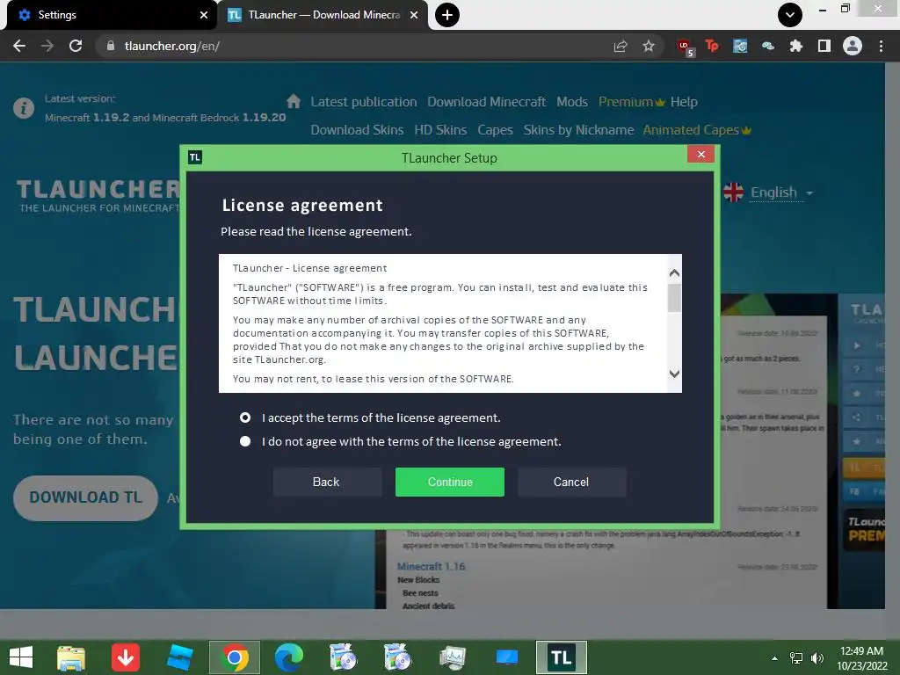Reload the tlauncher.org page

pos(76,46)
